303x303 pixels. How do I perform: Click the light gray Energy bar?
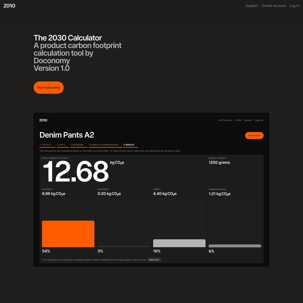(179, 243)
